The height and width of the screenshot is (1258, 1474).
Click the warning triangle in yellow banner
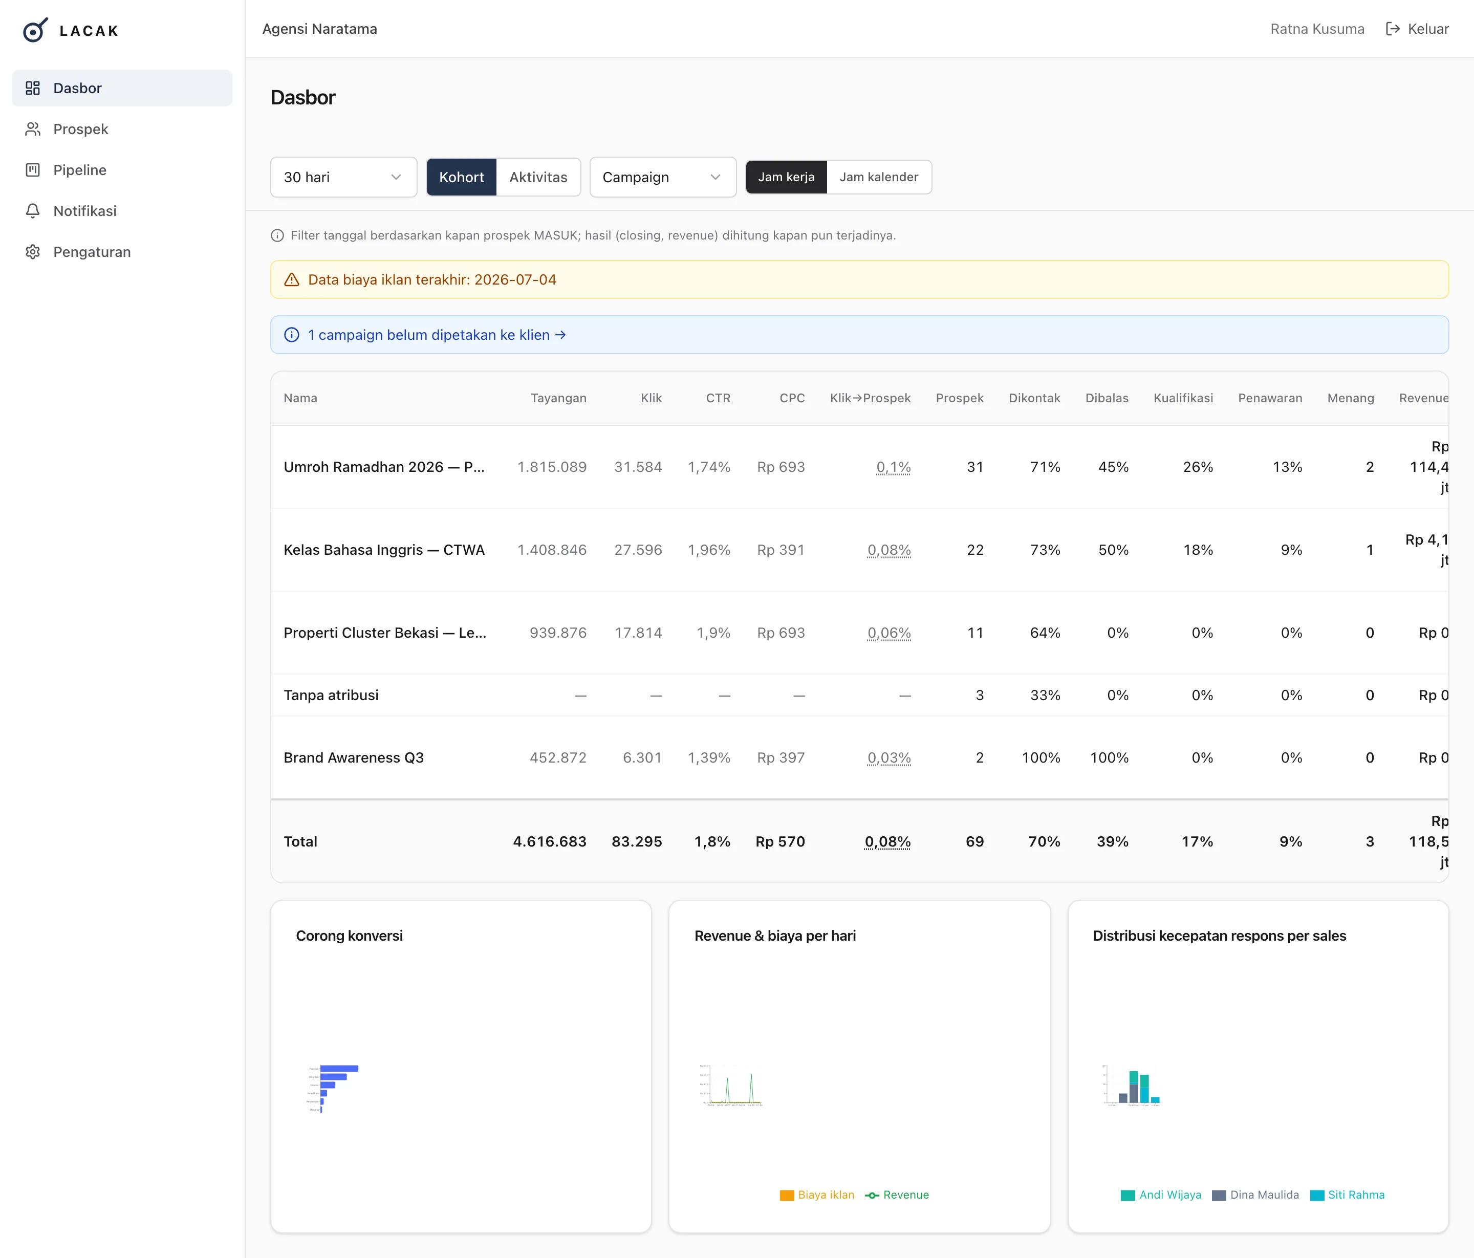292,279
